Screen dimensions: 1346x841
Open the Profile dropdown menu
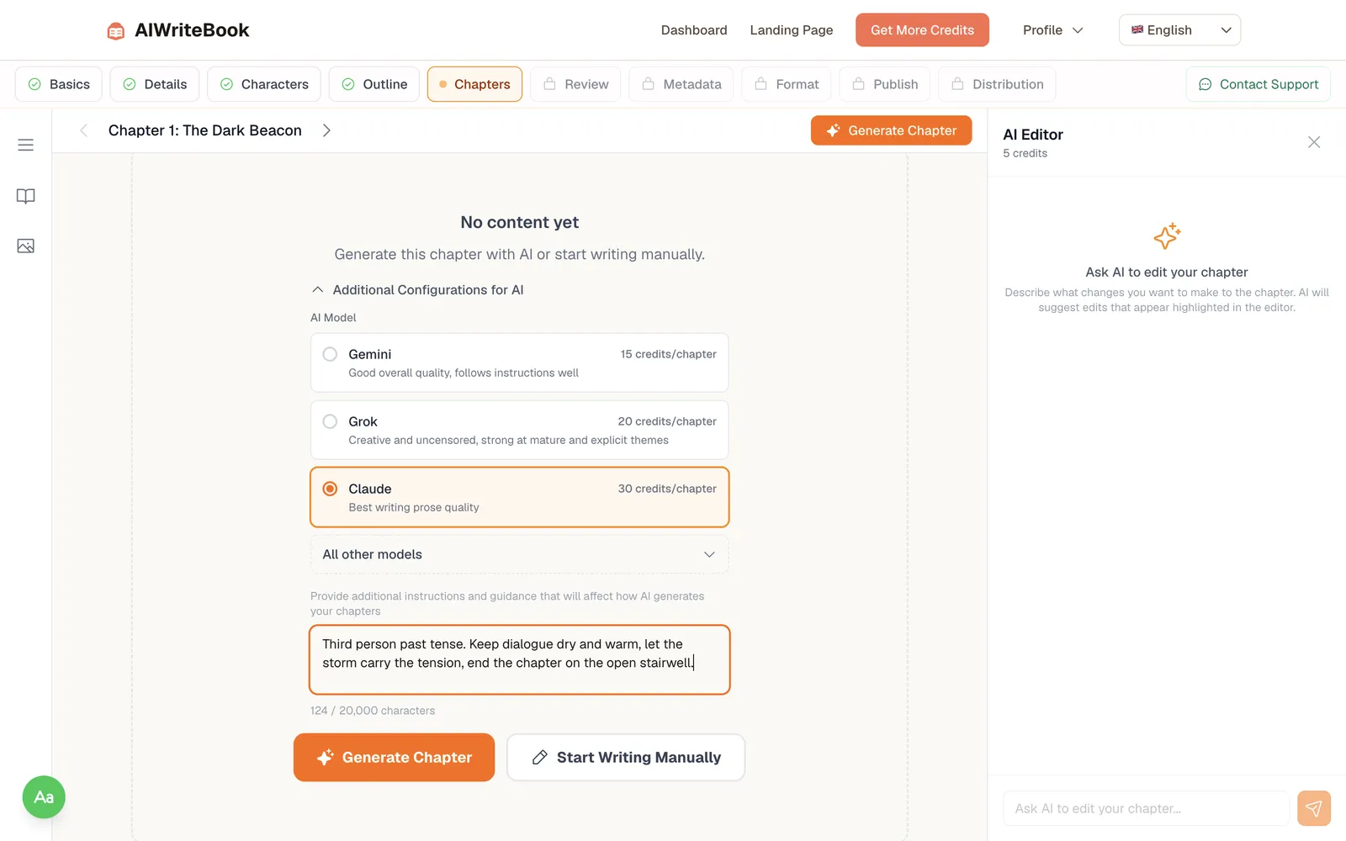[x=1053, y=30]
